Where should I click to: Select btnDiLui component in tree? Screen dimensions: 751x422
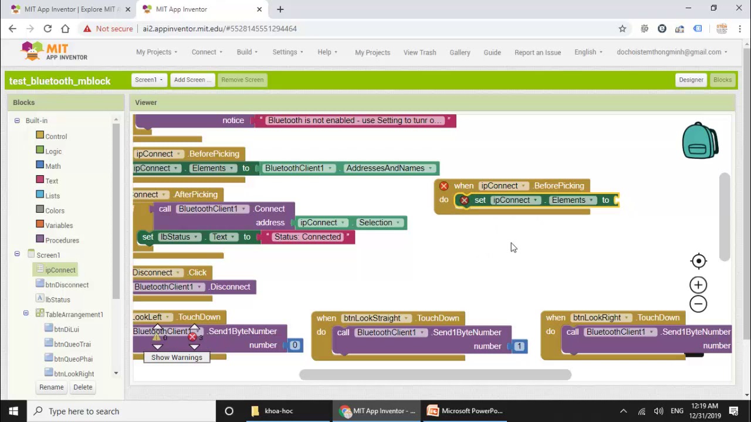[x=66, y=329]
